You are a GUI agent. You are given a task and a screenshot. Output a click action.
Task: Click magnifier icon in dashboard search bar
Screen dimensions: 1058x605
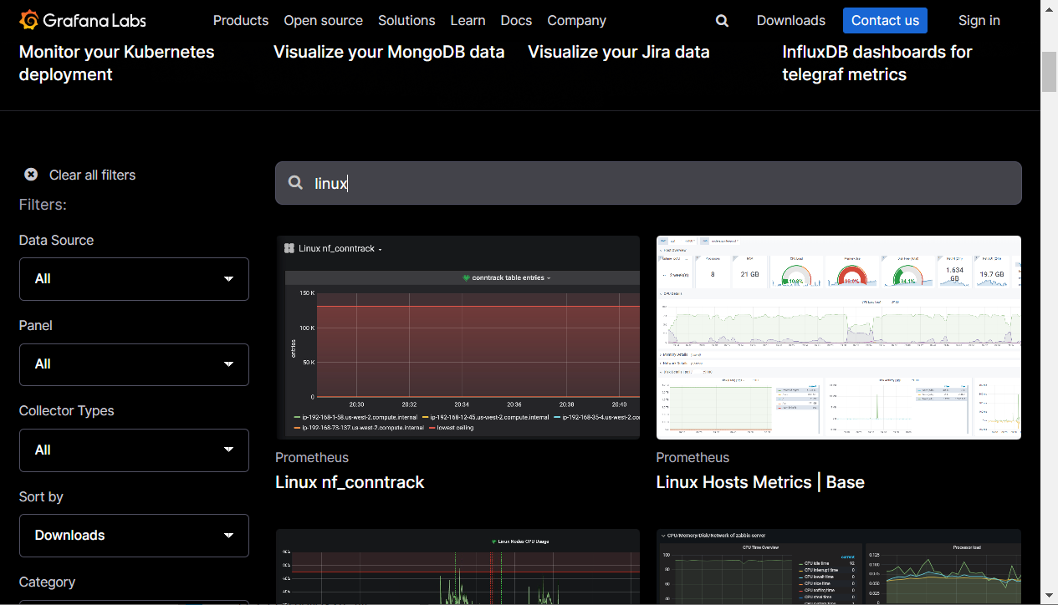(295, 183)
